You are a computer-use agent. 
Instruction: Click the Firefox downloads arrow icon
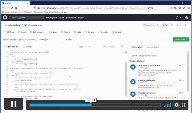pyautogui.click(x=171, y=8)
